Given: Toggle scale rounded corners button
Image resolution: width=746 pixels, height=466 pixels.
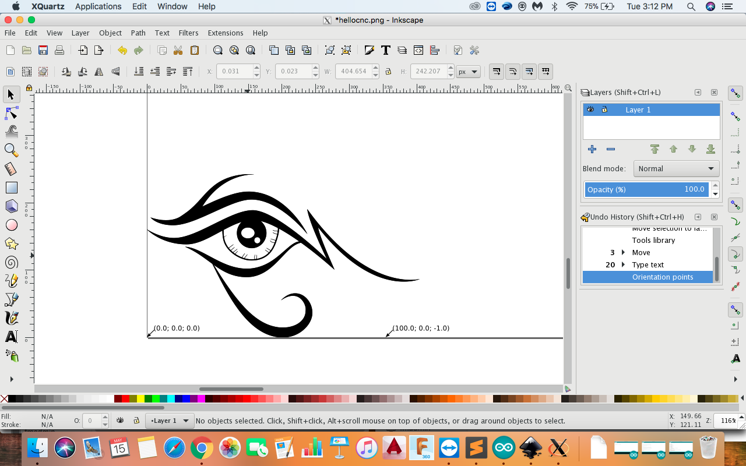Looking at the screenshot, I should click(512, 72).
